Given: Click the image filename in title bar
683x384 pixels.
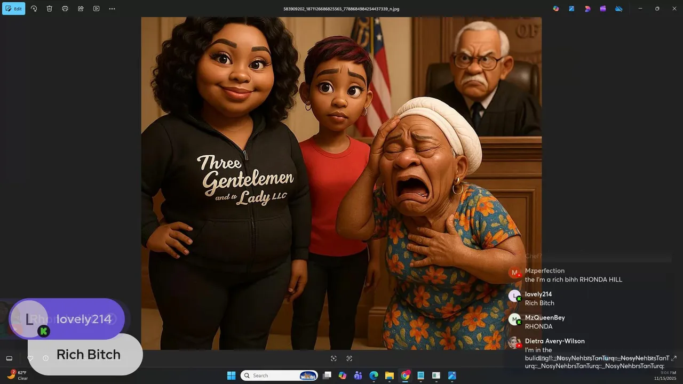Looking at the screenshot, I should tap(341, 9).
